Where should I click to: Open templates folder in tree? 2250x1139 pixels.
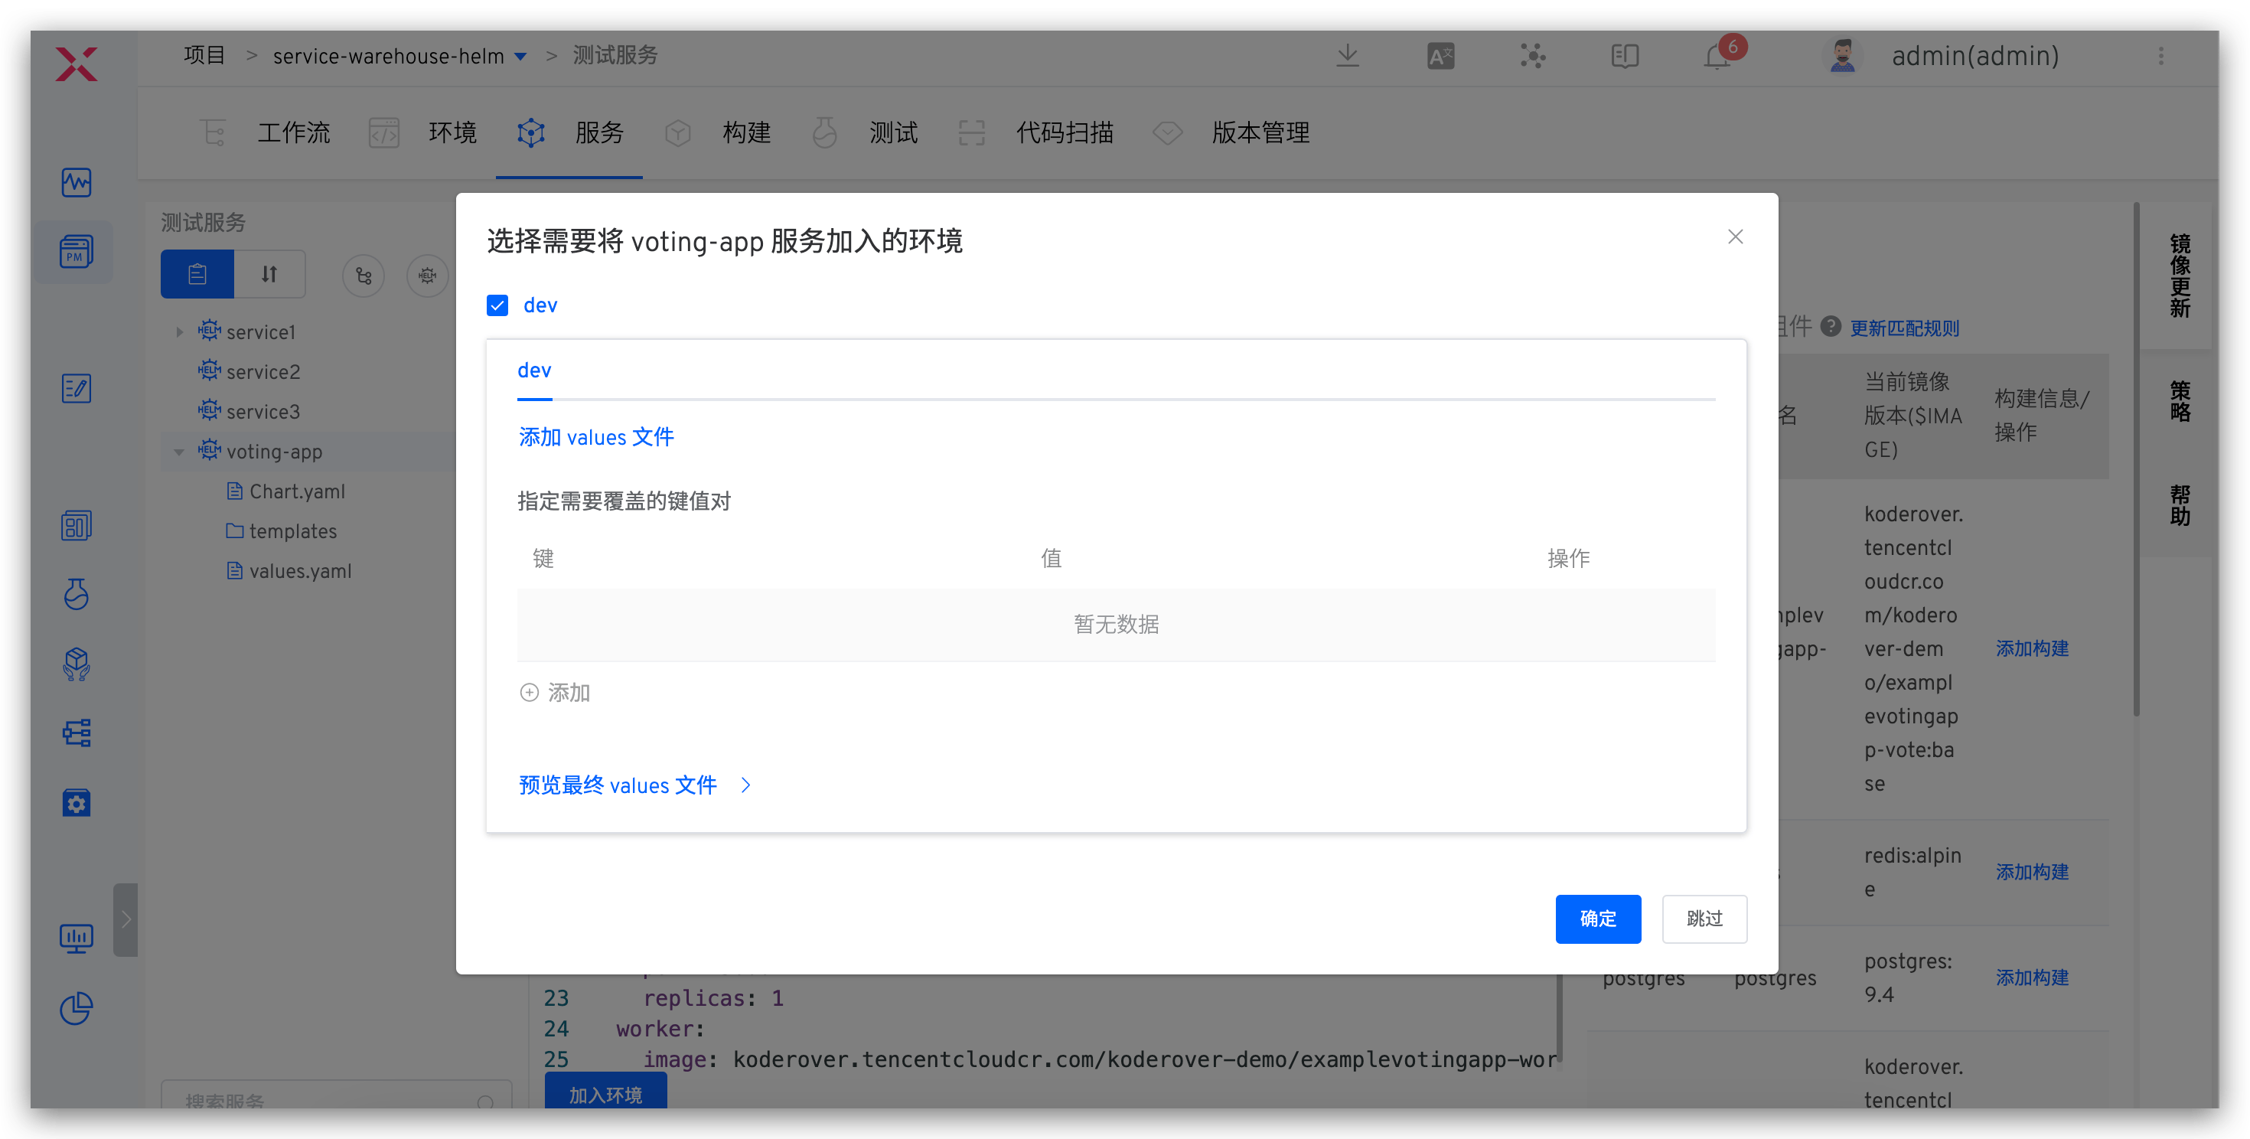coord(292,531)
